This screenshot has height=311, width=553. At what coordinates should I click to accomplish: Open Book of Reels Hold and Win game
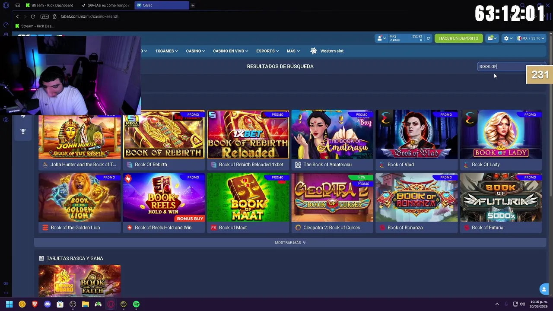click(164, 197)
